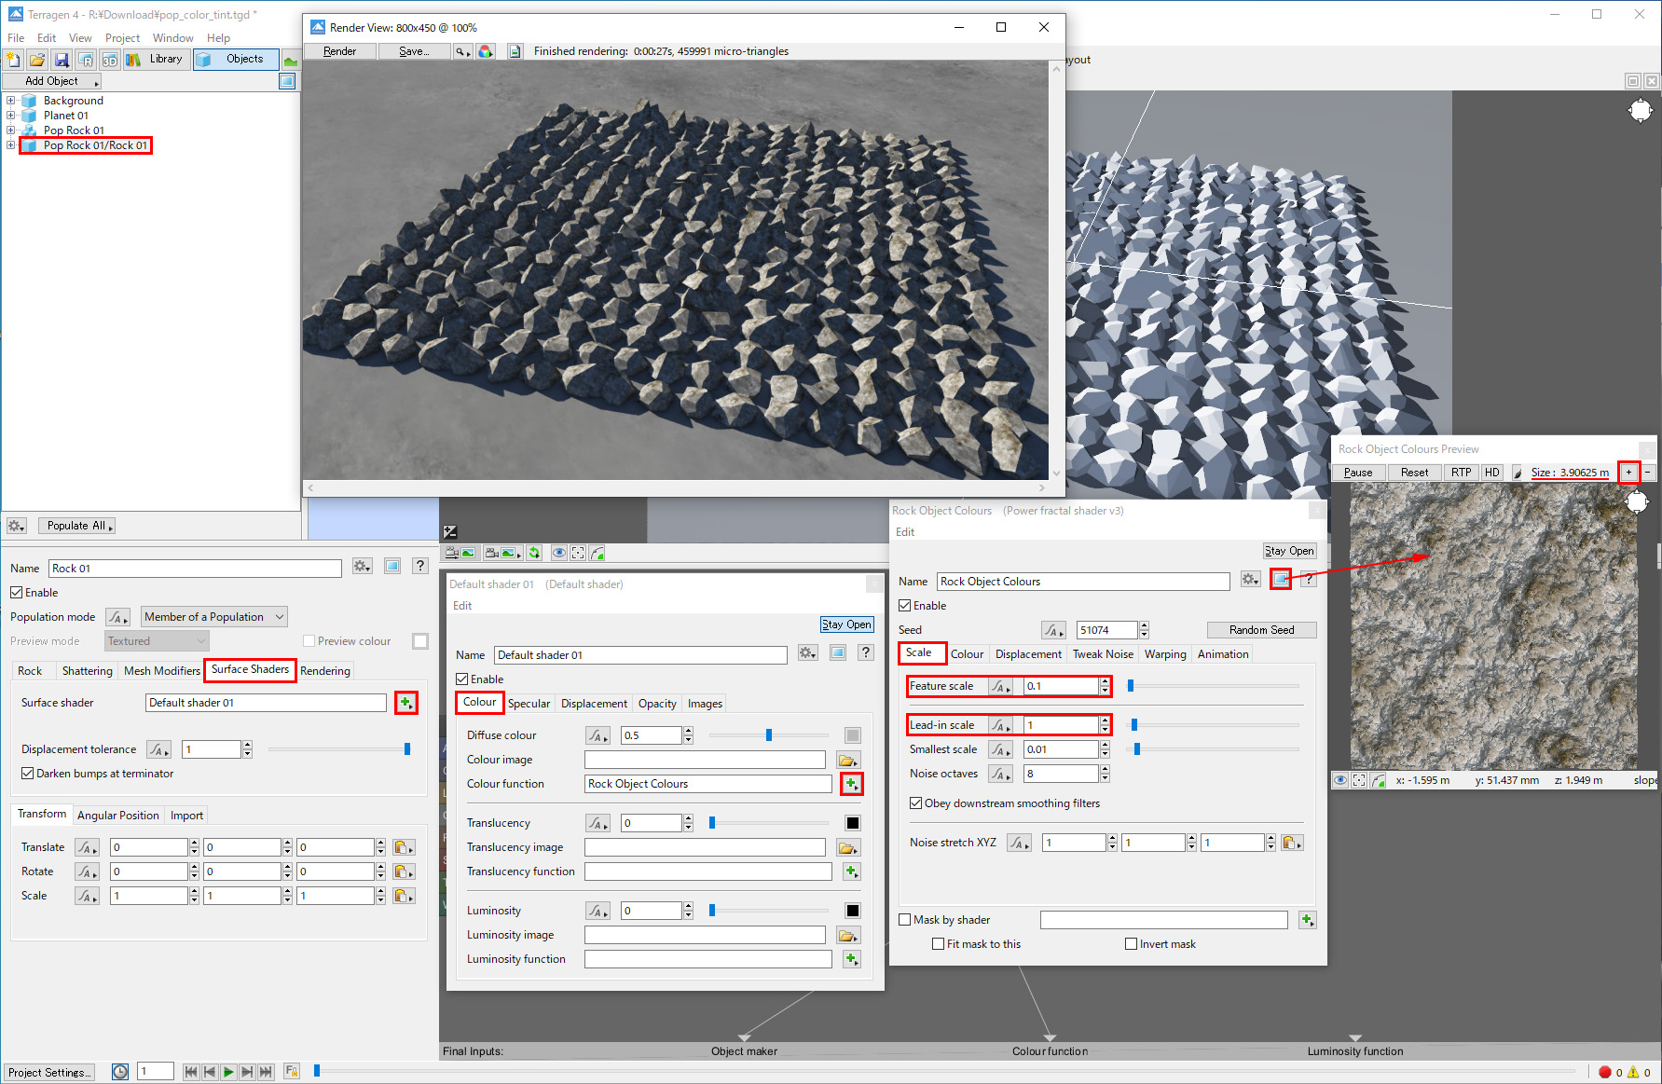Open the Project menu
This screenshot has height=1084, width=1662.
(x=122, y=38)
